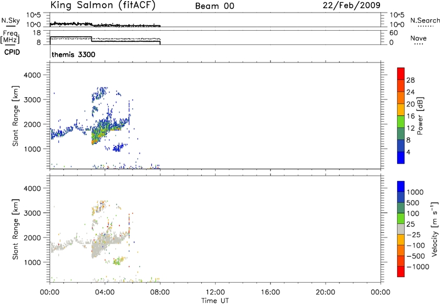Click the "−25" Velocity colorbar label
440x304 pixels.
coord(414,234)
